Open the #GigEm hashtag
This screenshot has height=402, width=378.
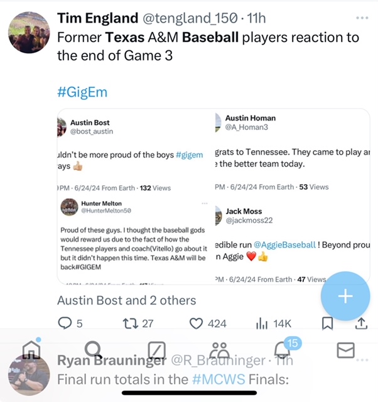click(82, 92)
